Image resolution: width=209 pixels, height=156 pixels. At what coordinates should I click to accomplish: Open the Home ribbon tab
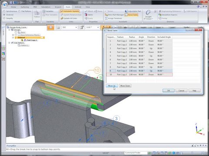[x=13, y=7]
